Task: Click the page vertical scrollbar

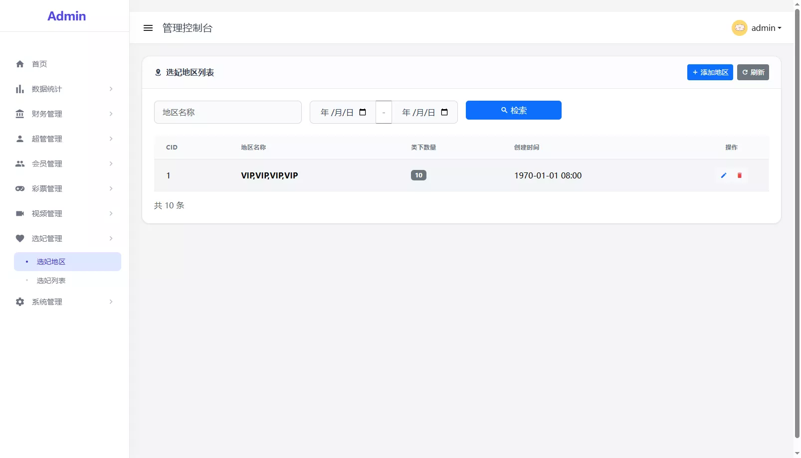Action: click(x=797, y=224)
